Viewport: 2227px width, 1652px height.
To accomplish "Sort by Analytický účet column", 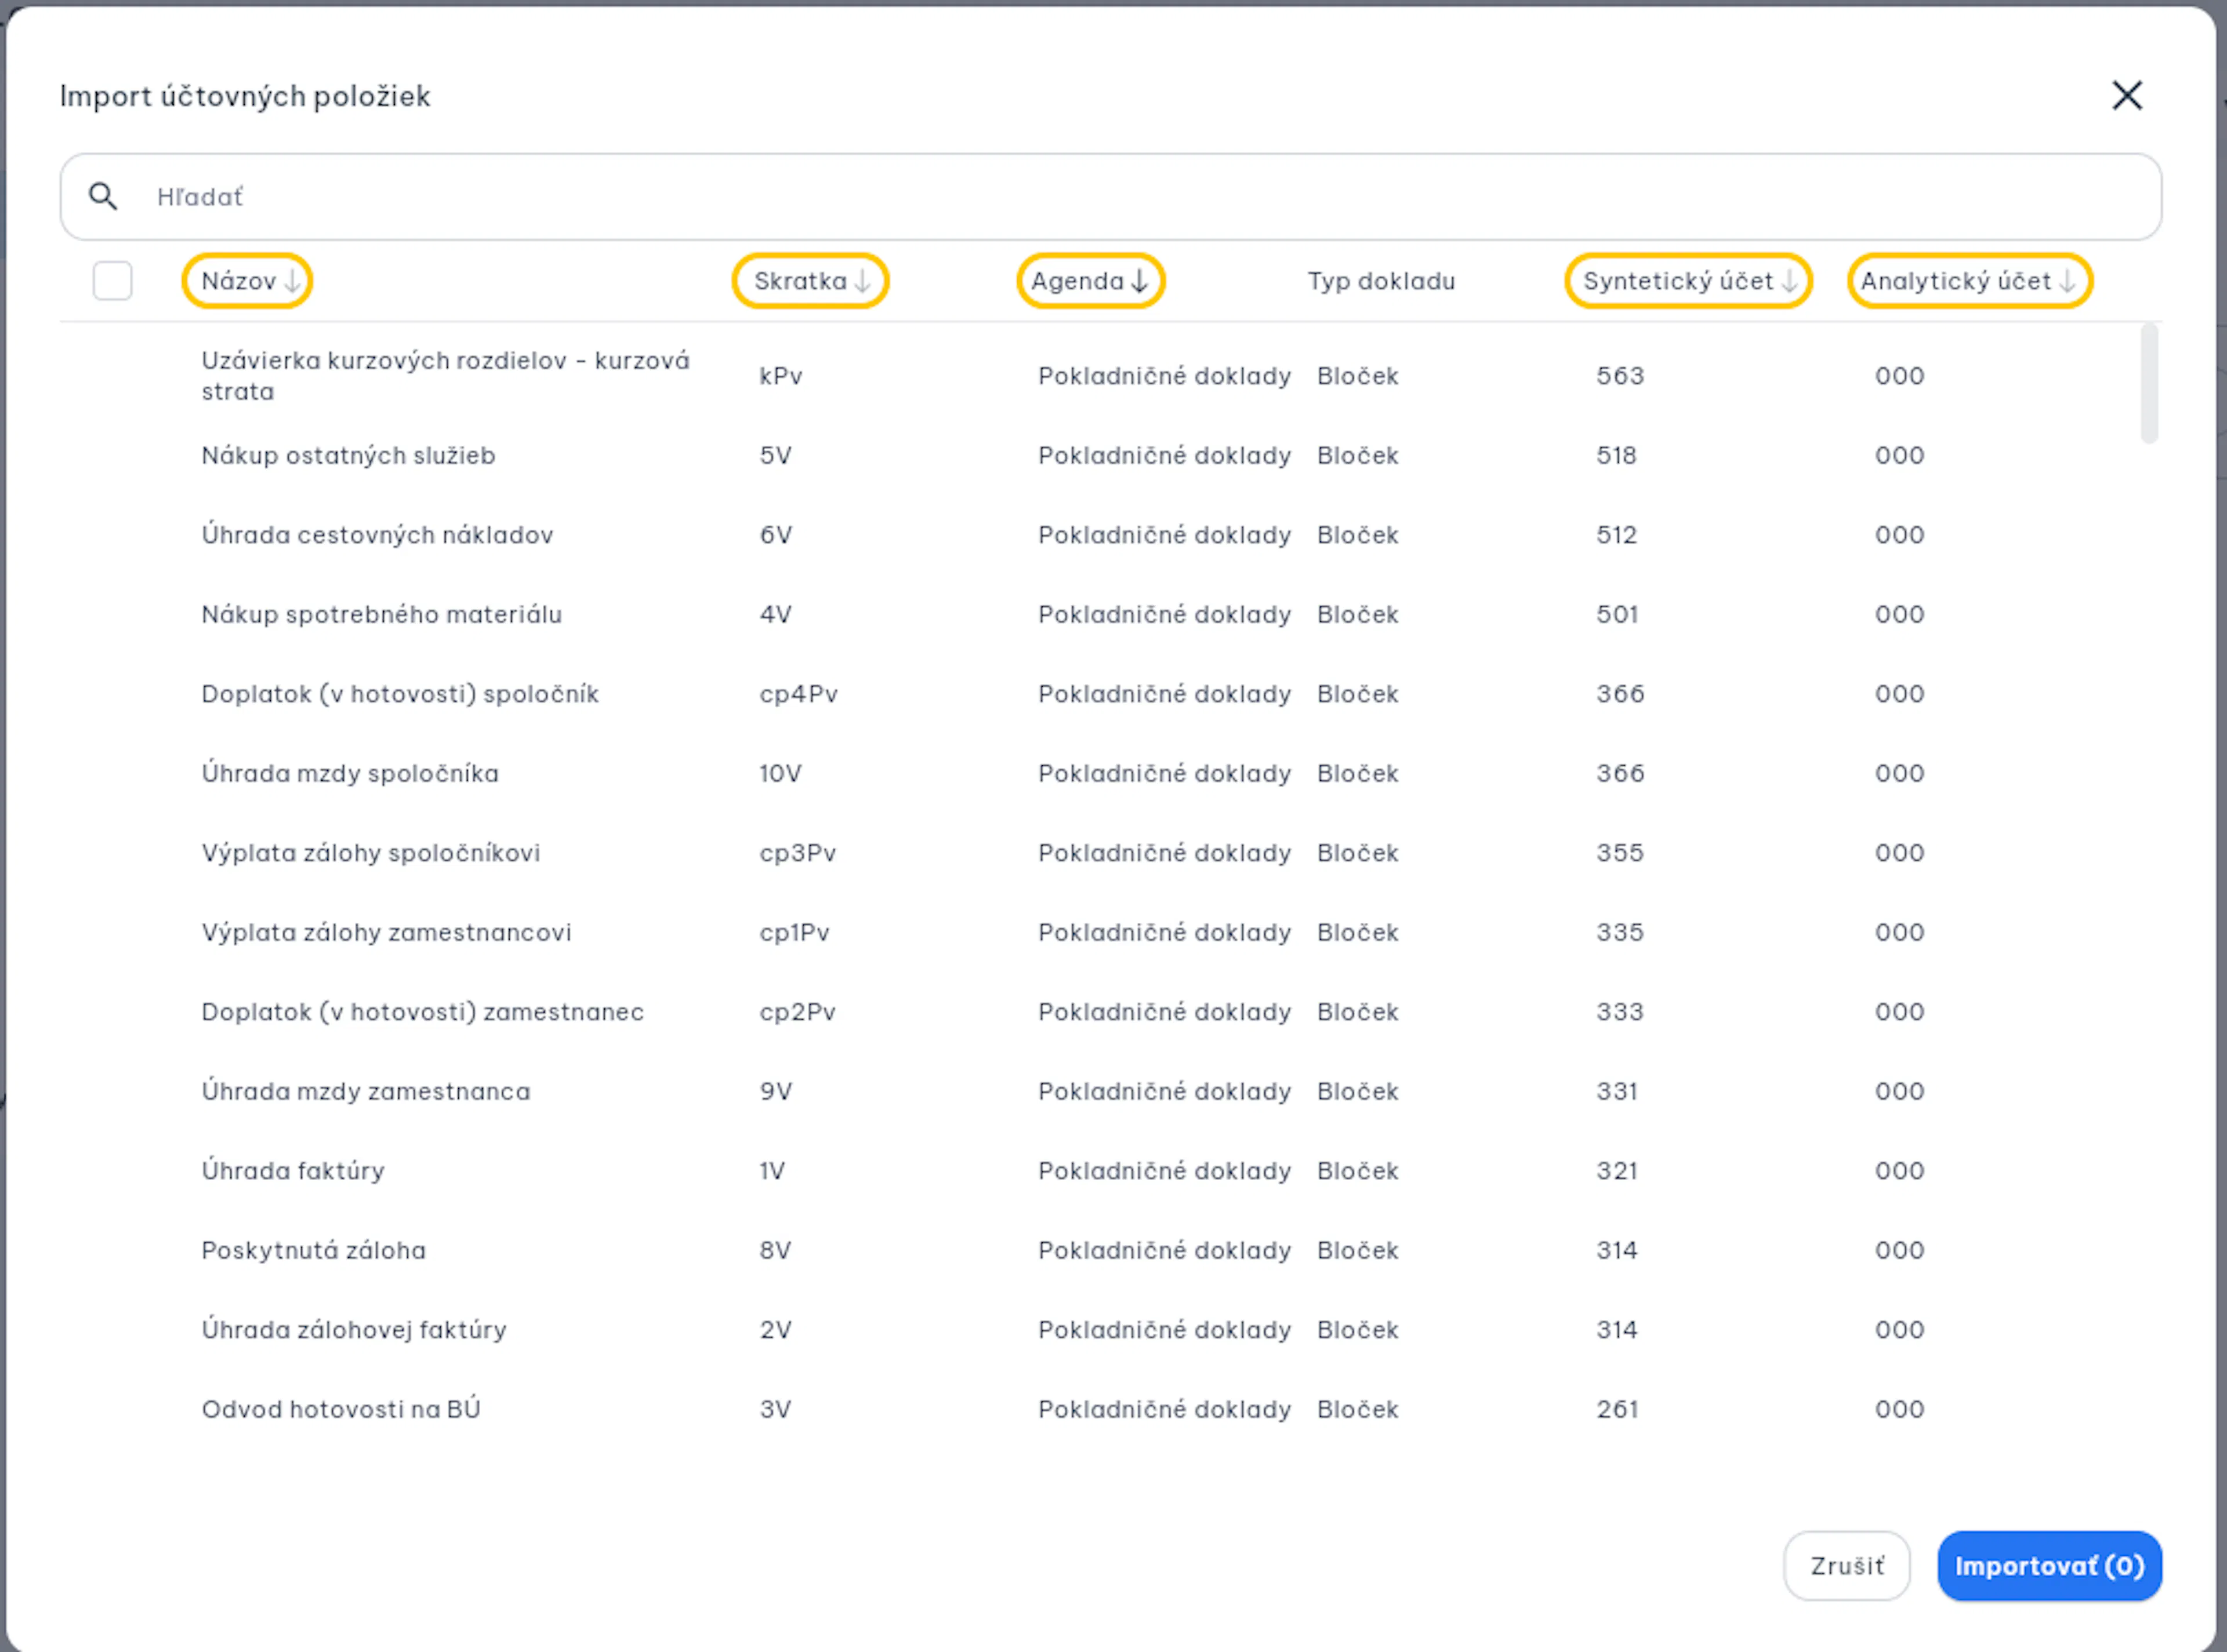I will pyautogui.click(x=1970, y=281).
